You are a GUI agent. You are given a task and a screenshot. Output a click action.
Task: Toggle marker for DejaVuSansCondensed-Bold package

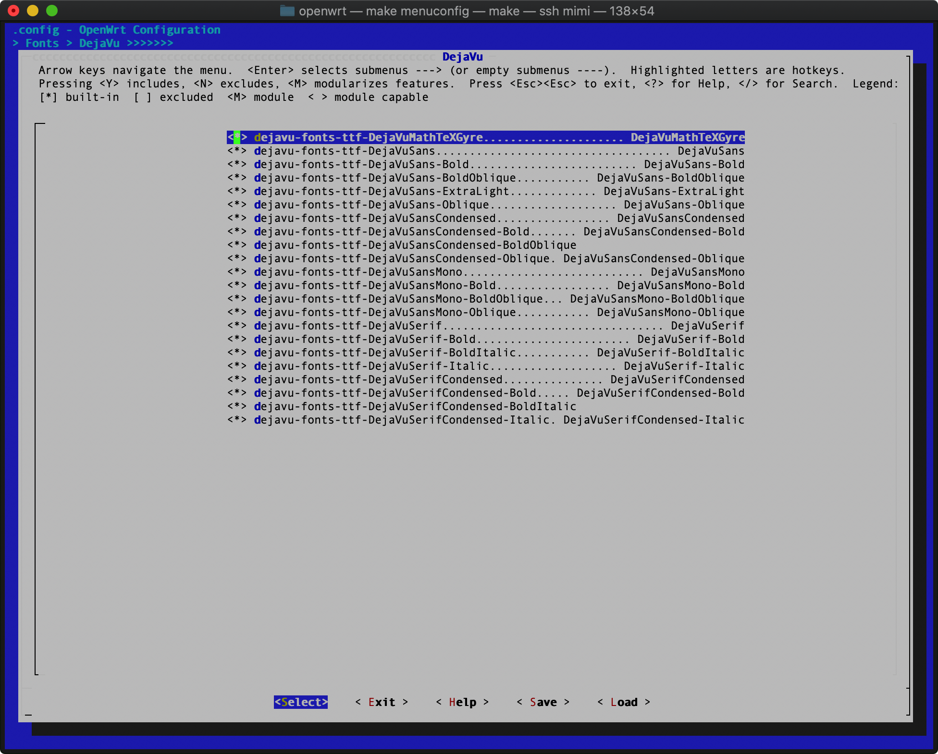click(237, 231)
